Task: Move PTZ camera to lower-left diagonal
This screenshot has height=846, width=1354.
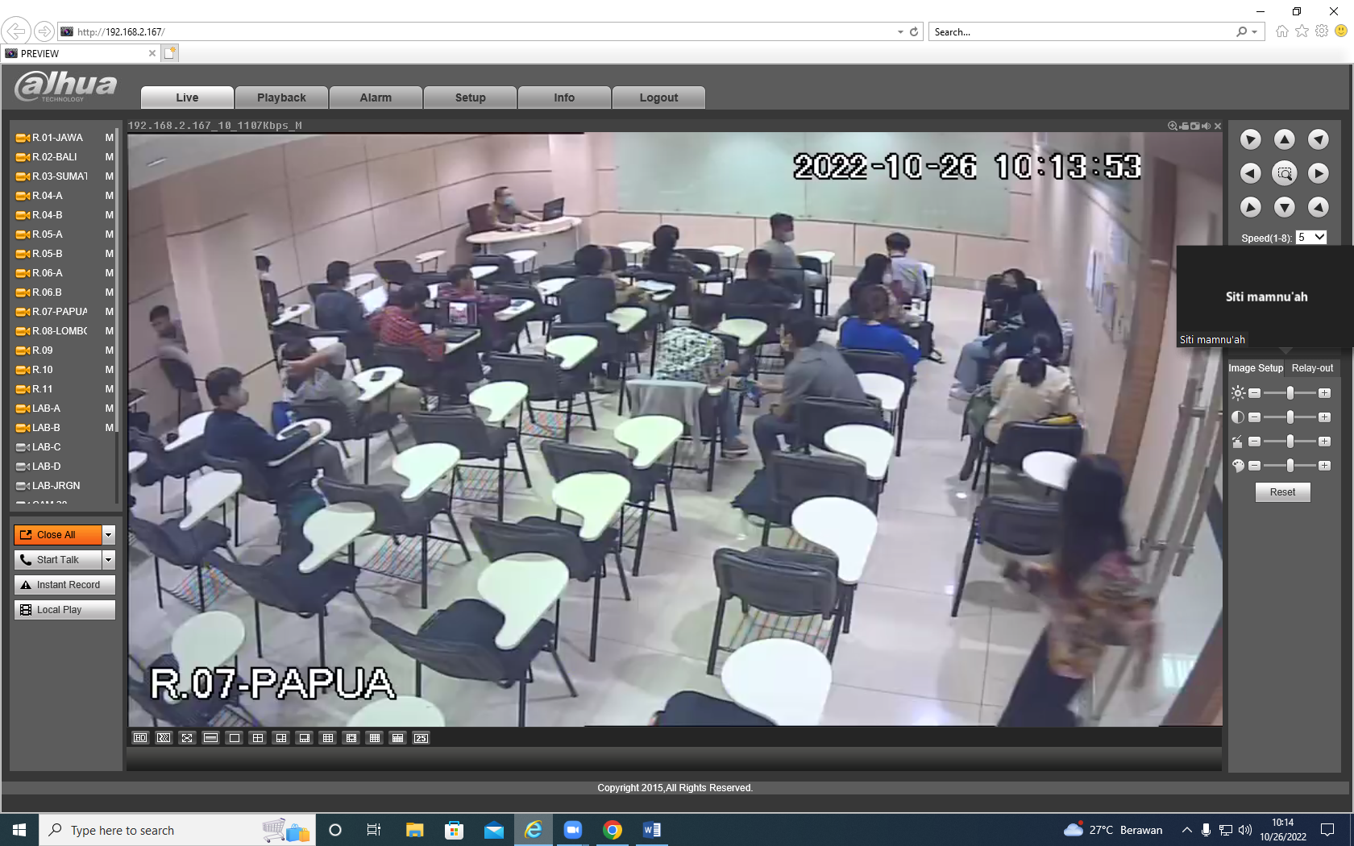Action: (1251, 207)
